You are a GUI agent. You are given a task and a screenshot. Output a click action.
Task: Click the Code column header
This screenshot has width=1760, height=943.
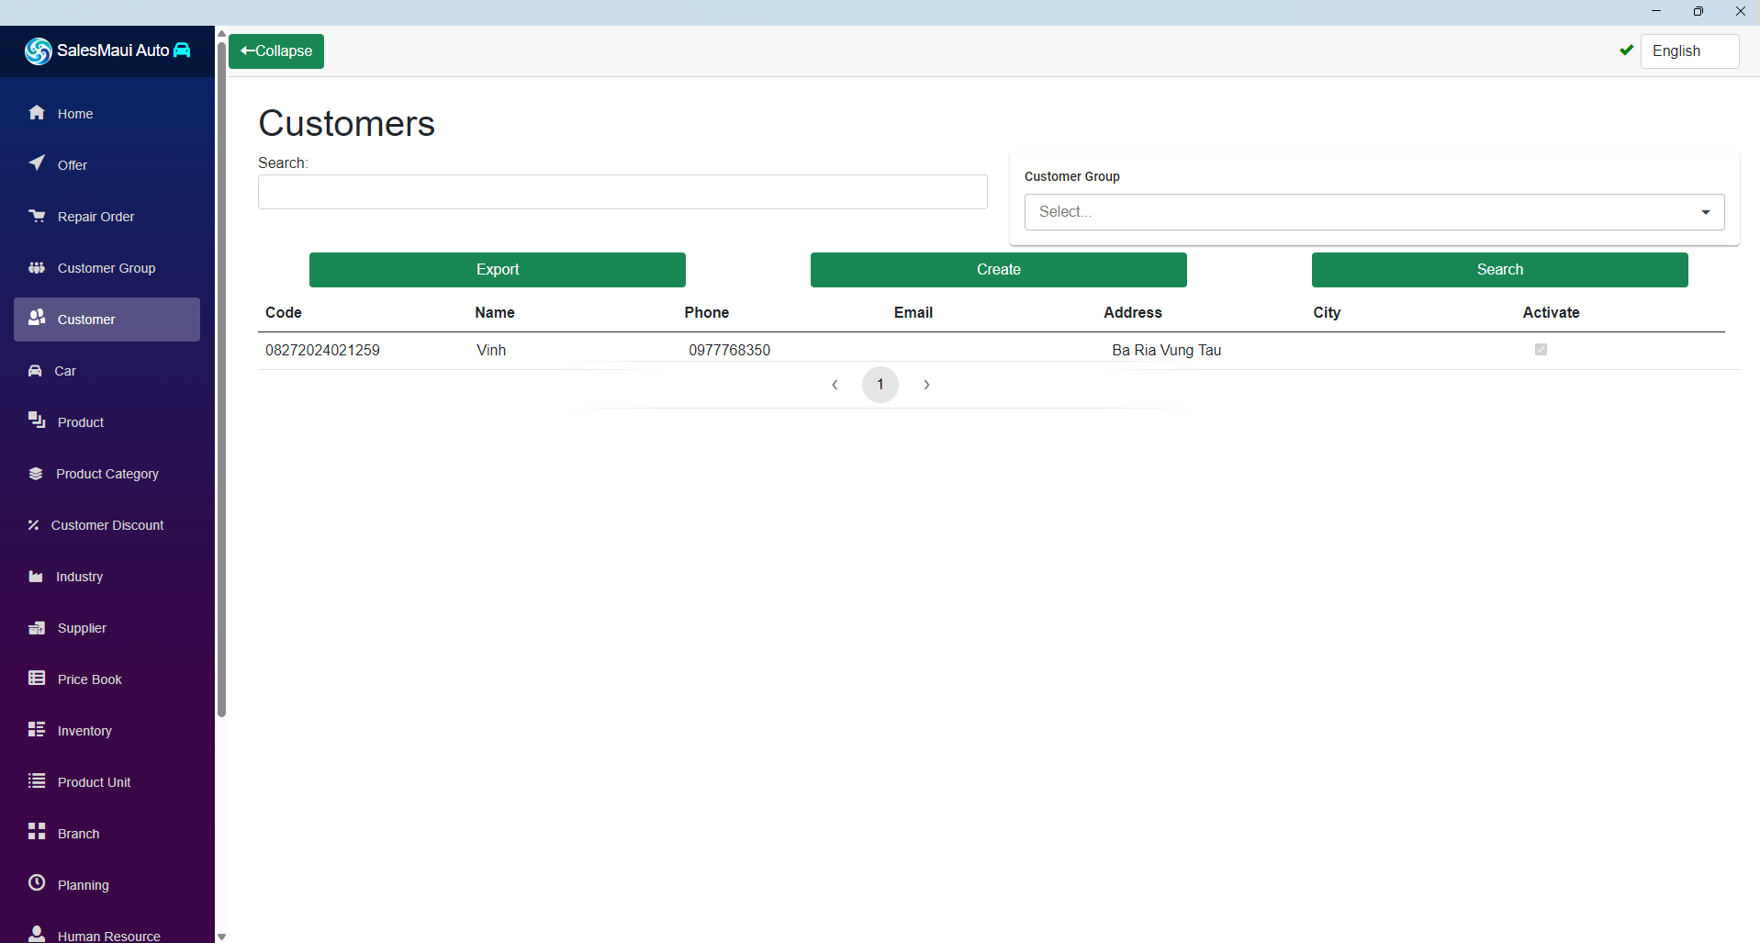pos(284,312)
